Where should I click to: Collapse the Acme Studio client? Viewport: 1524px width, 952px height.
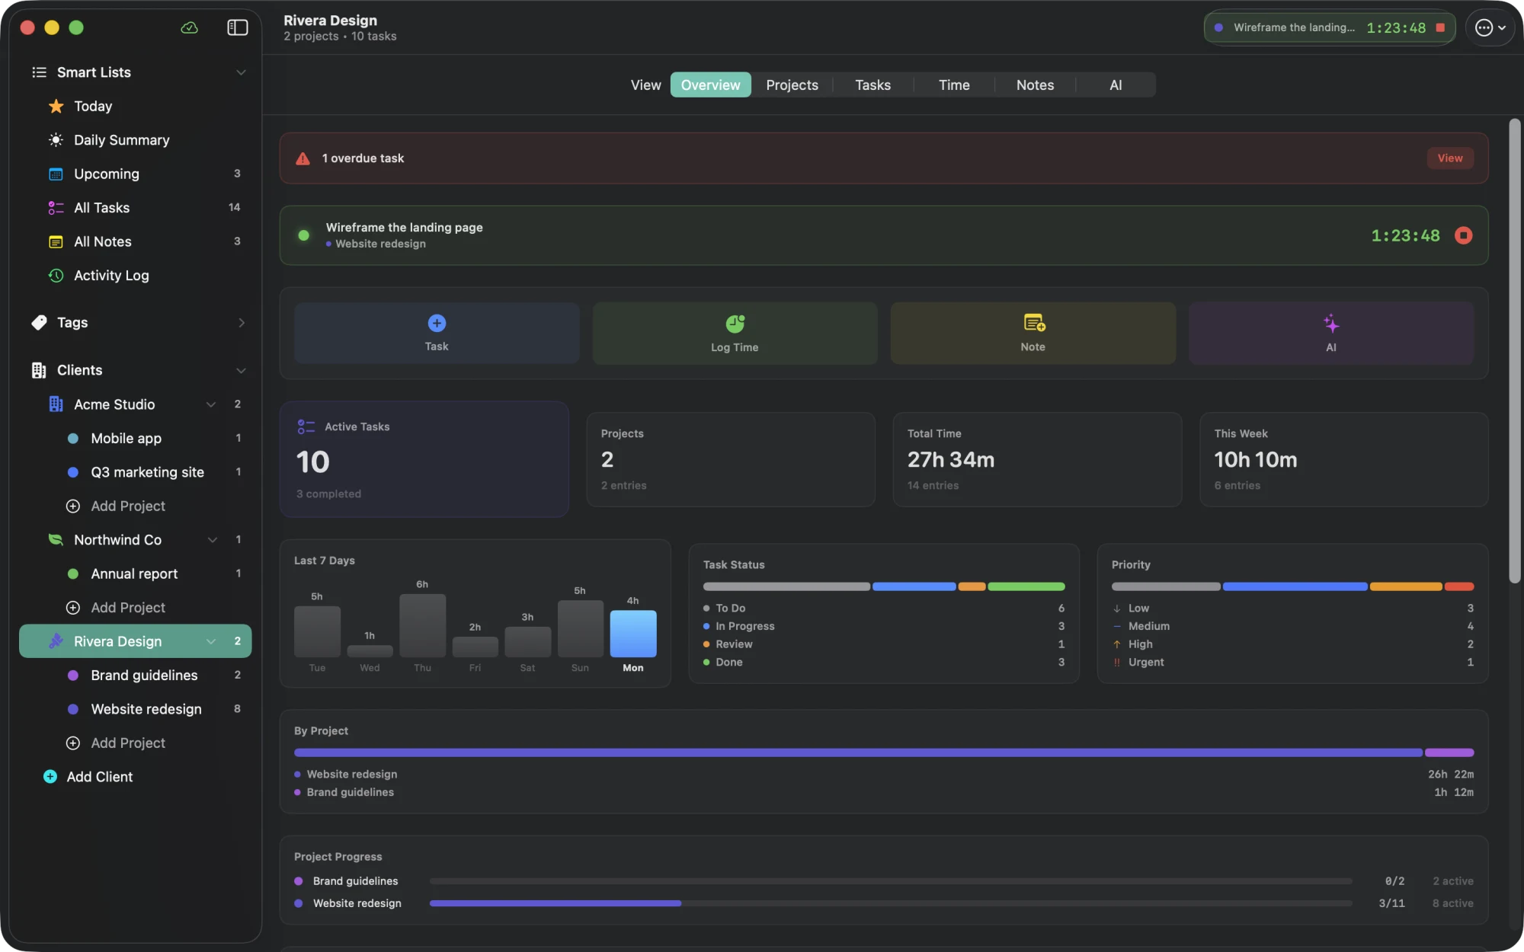coord(211,404)
